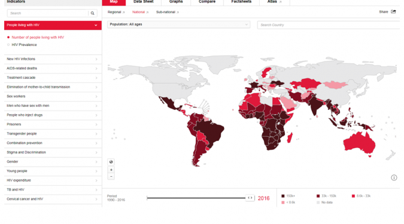Open the Atlas external link icon
404x224 pixels.
[280, 2]
